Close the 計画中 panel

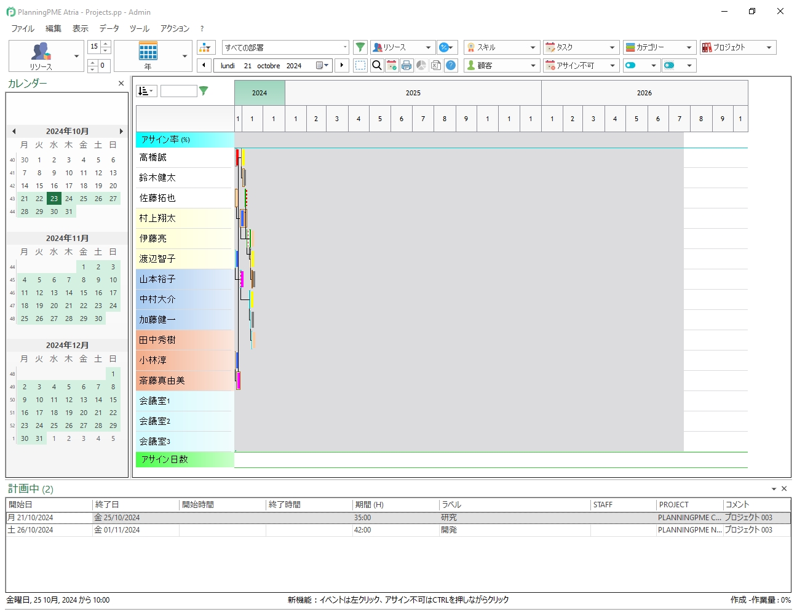tap(784, 489)
